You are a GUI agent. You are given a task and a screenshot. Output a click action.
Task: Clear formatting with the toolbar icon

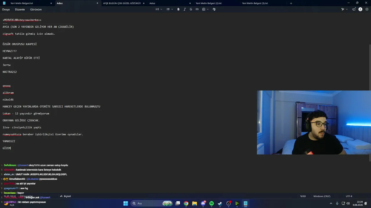214,9
